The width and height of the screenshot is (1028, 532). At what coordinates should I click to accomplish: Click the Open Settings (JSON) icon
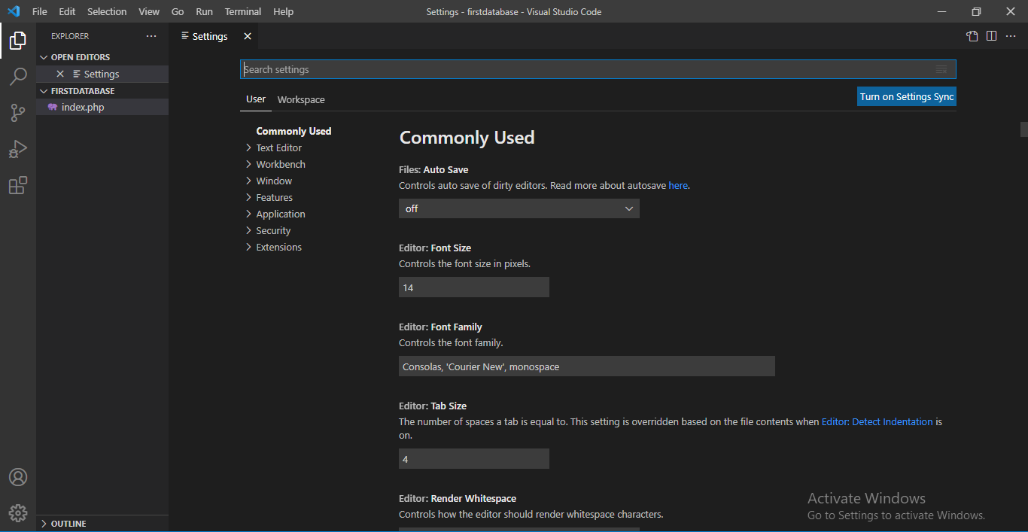pos(972,36)
